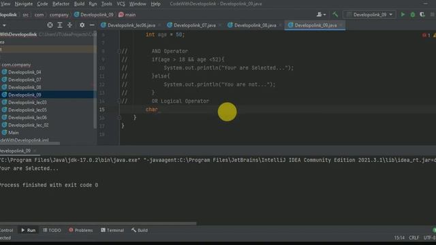436x245 pixels.
Task: Open the Code menu
Action: 42,4
